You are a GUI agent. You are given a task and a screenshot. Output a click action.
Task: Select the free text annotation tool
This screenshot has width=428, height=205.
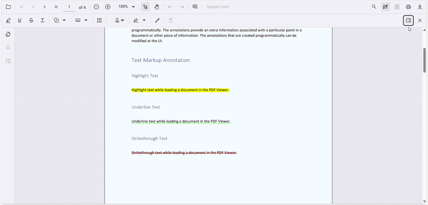99,20
